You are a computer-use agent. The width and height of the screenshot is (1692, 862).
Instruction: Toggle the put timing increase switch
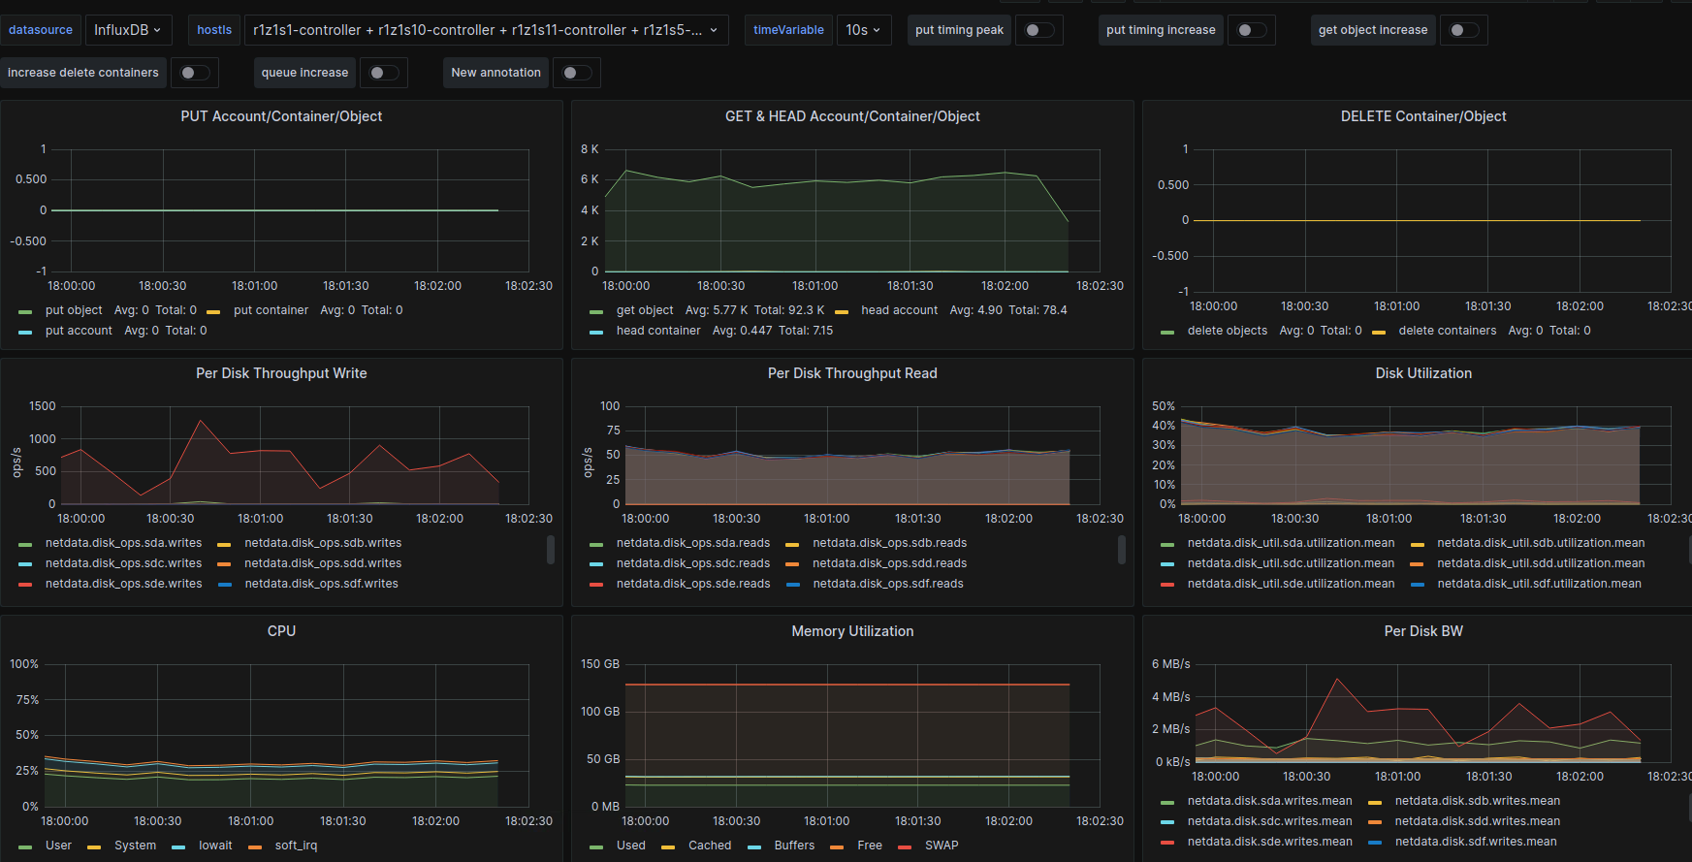1251,30
